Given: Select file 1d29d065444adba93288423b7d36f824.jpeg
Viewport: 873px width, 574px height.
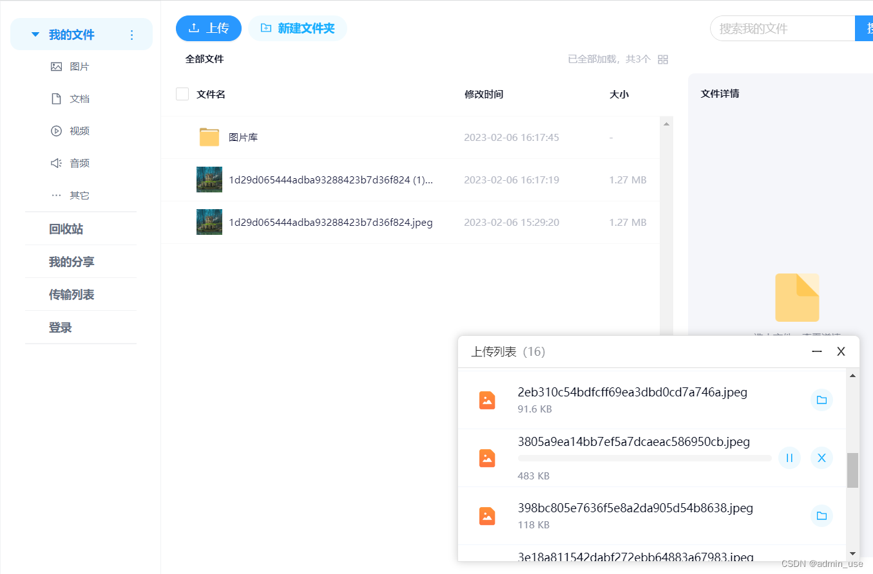Looking at the screenshot, I should pos(331,222).
